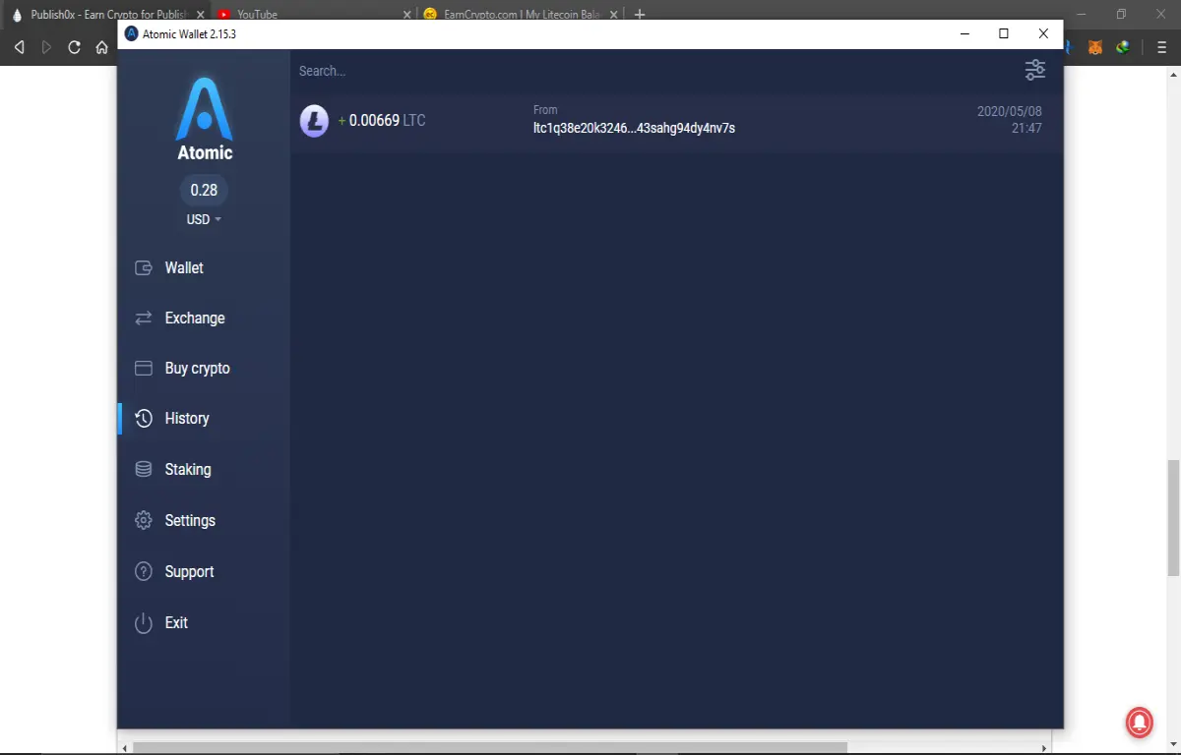This screenshot has height=755, width=1181.
Task: Click the 2020/05/08 transaction date
Action: [x=1009, y=111]
